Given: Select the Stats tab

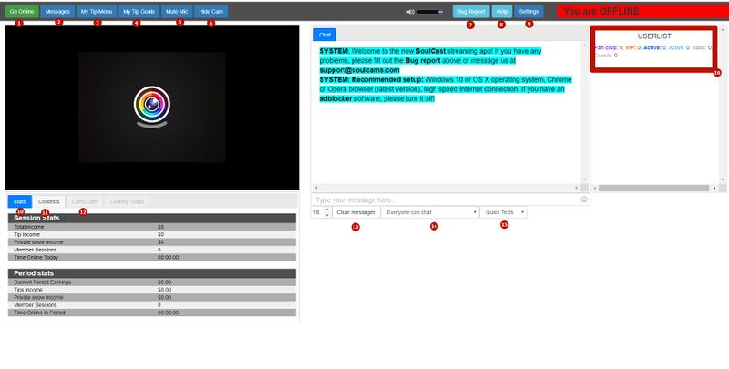Looking at the screenshot, I should coord(20,201).
